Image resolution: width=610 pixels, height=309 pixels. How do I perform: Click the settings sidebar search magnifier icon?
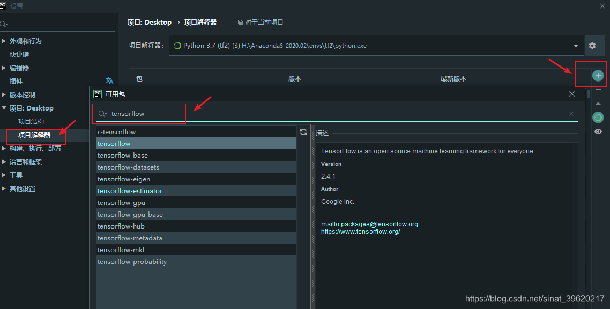[4, 24]
